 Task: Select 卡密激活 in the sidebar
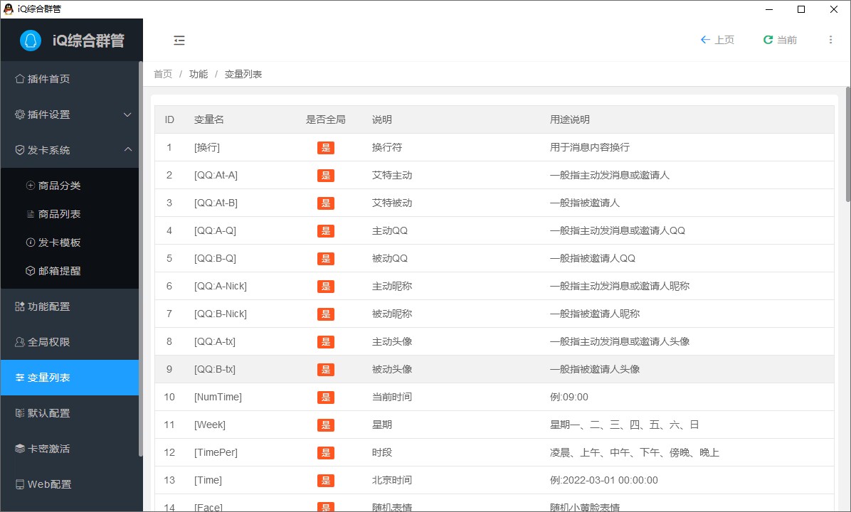[48, 449]
